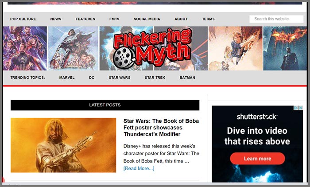Select FMTV in the navigation bar
The height and width of the screenshot is (187, 310).
point(114,19)
